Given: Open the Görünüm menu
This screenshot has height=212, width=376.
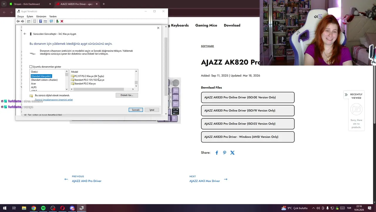Looking at the screenshot, I should pyautogui.click(x=41, y=16).
